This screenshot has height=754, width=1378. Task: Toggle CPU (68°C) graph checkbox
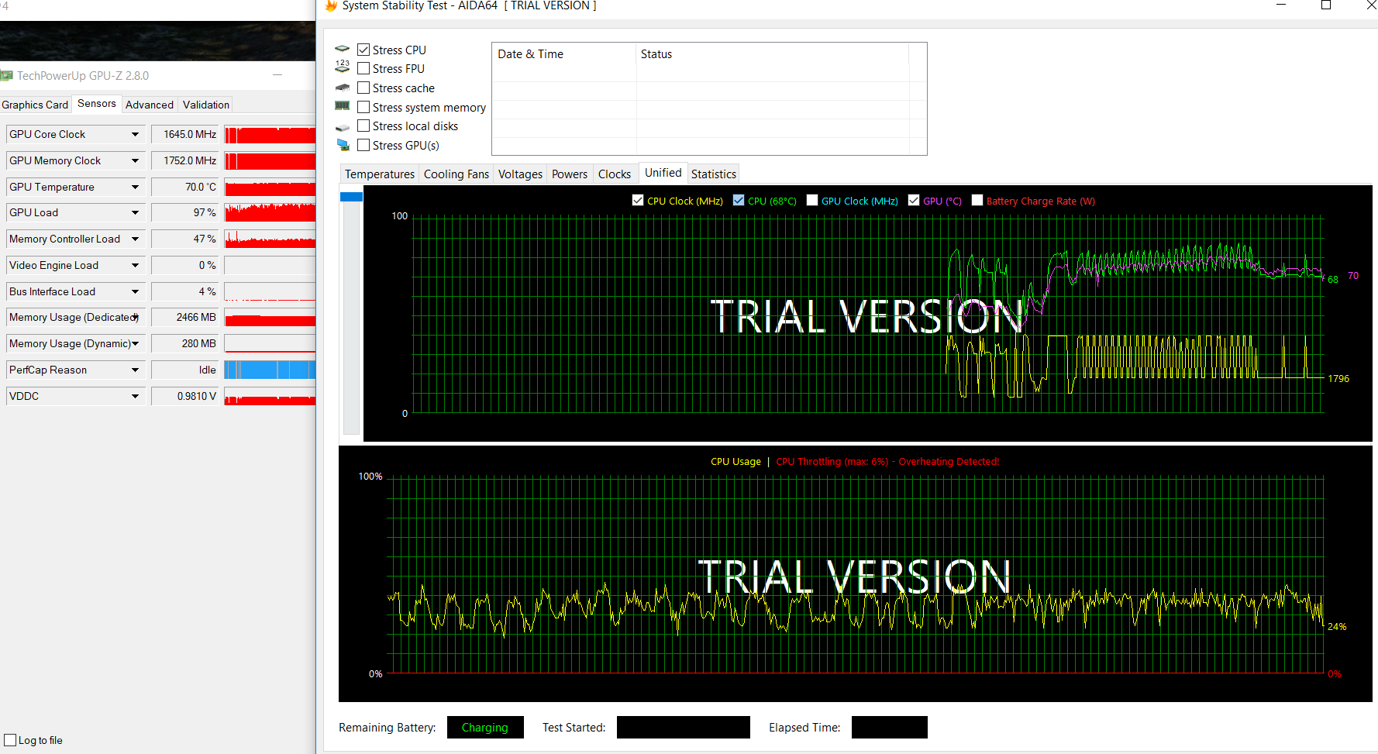739,200
